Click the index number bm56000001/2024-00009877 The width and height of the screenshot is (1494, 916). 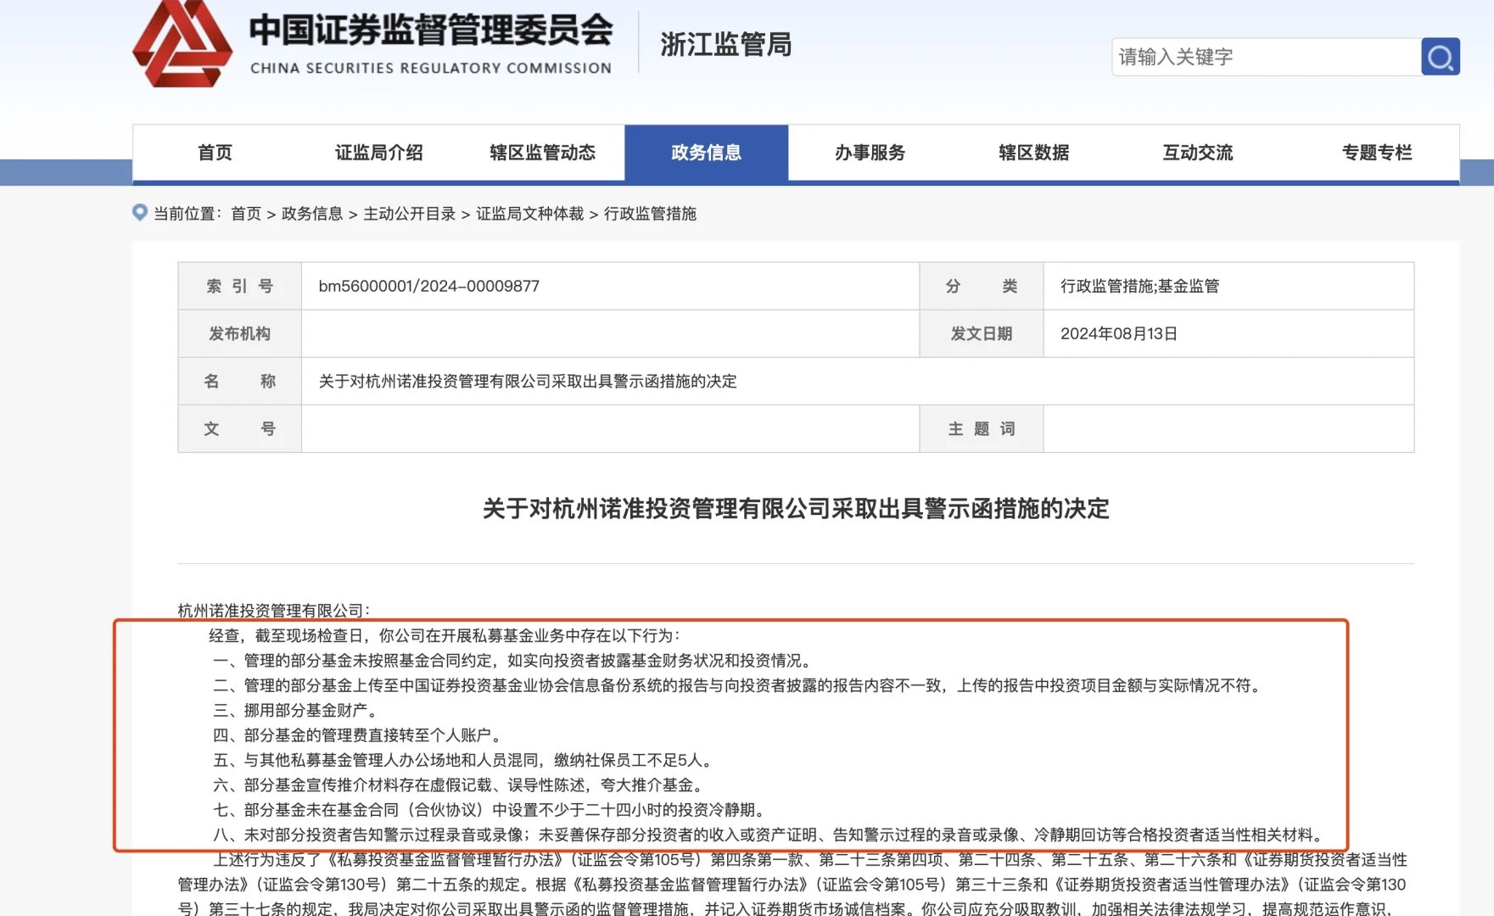(429, 286)
